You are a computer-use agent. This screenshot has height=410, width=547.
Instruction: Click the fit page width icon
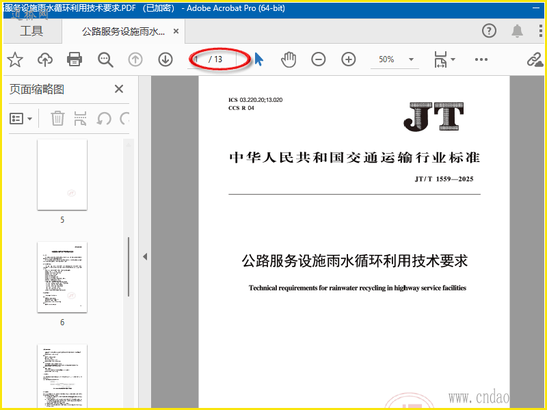point(440,59)
